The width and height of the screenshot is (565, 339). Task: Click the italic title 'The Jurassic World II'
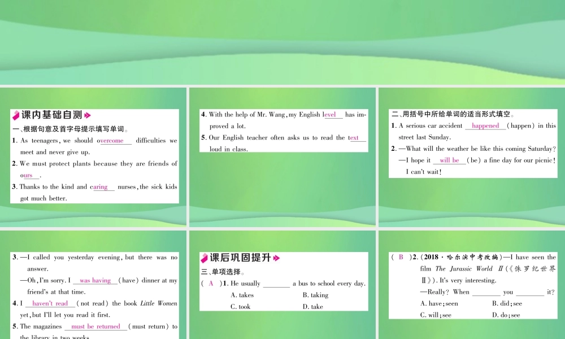coord(469,269)
